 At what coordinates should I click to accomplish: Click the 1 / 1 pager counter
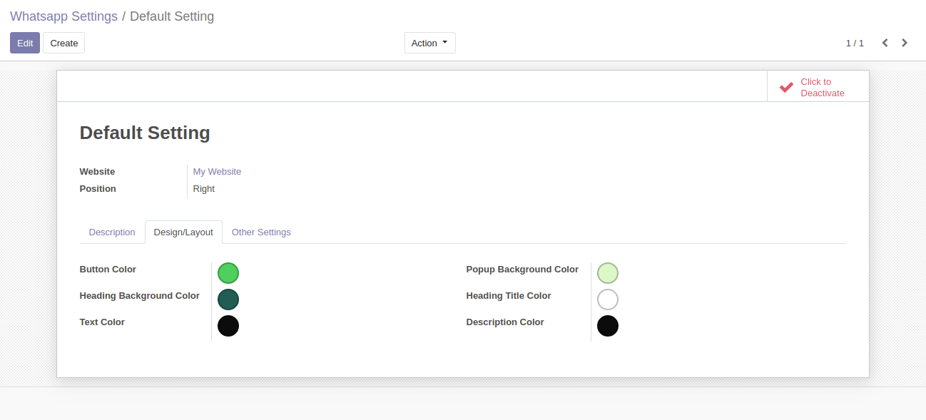pos(855,43)
